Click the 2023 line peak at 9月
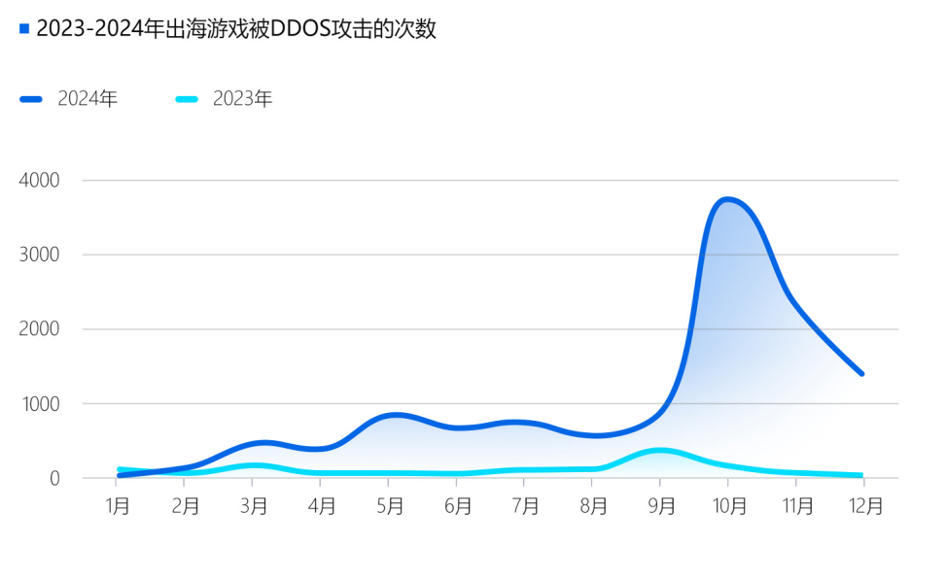 [660, 450]
